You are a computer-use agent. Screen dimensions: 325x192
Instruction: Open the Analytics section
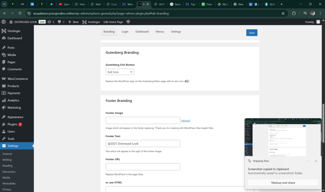click(13, 100)
